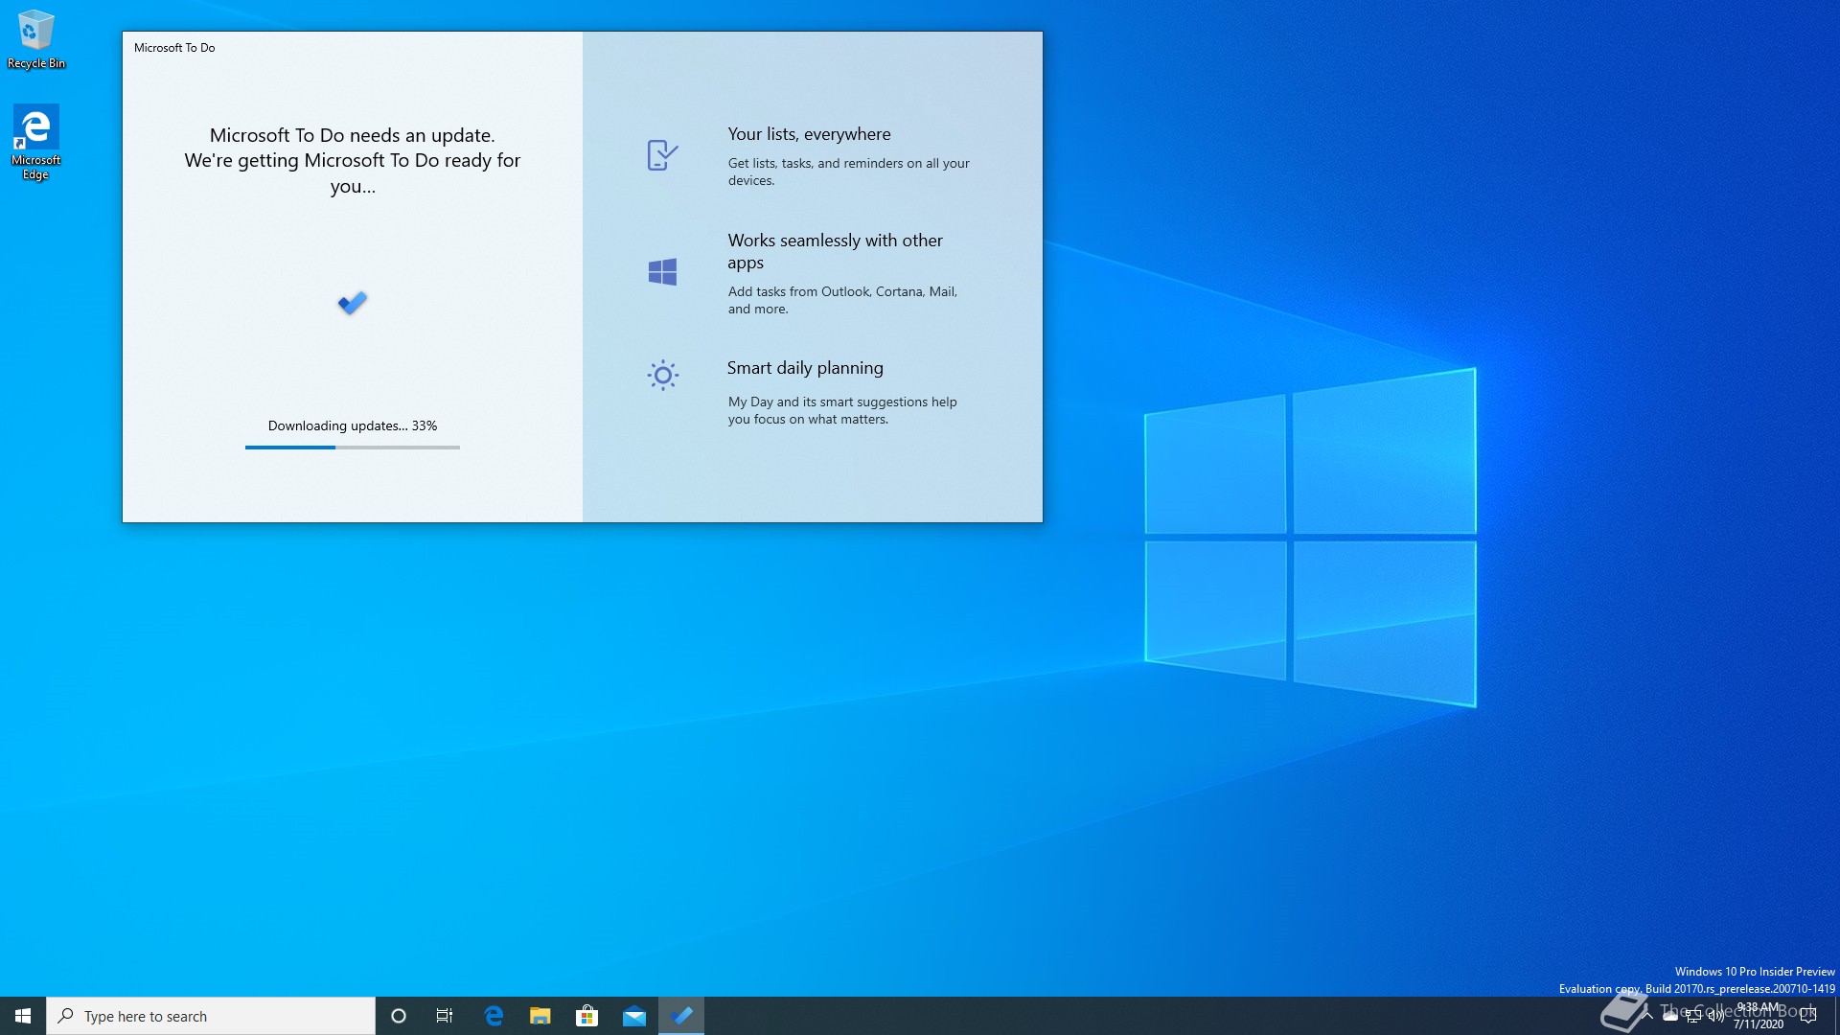The image size is (1840, 1035).
Task: Click the Microsoft To Do taskbar button
Action: tap(681, 1016)
